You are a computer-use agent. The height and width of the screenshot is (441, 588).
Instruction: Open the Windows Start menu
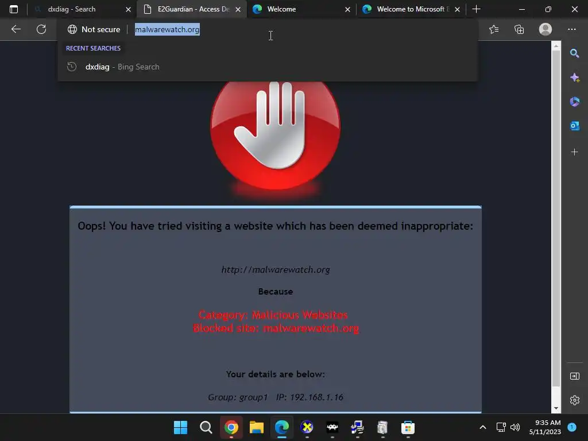pos(180,427)
